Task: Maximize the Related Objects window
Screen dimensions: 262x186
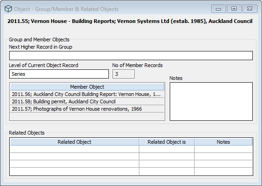Action: pyautogui.click(x=234, y=9)
